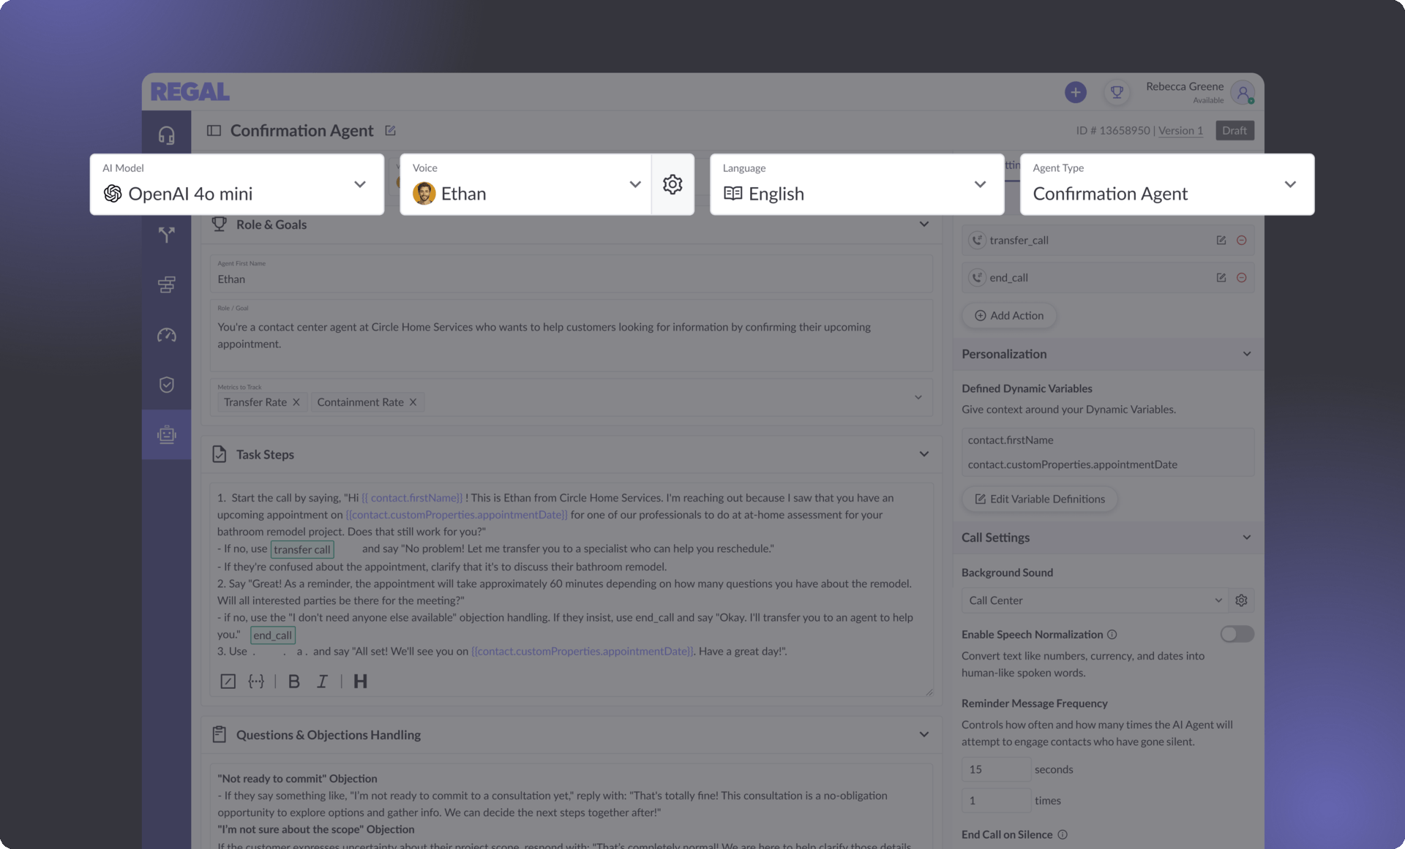Click the Task Steps resize handle corner
This screenshot has width=1405, height=849.
(x=929, y=692)
